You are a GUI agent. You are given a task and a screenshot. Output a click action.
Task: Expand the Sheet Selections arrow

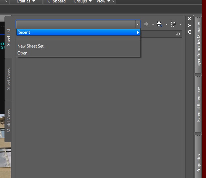[x=180, y=24]
